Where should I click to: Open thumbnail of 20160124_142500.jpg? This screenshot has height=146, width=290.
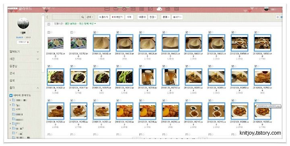coord(56,111)
